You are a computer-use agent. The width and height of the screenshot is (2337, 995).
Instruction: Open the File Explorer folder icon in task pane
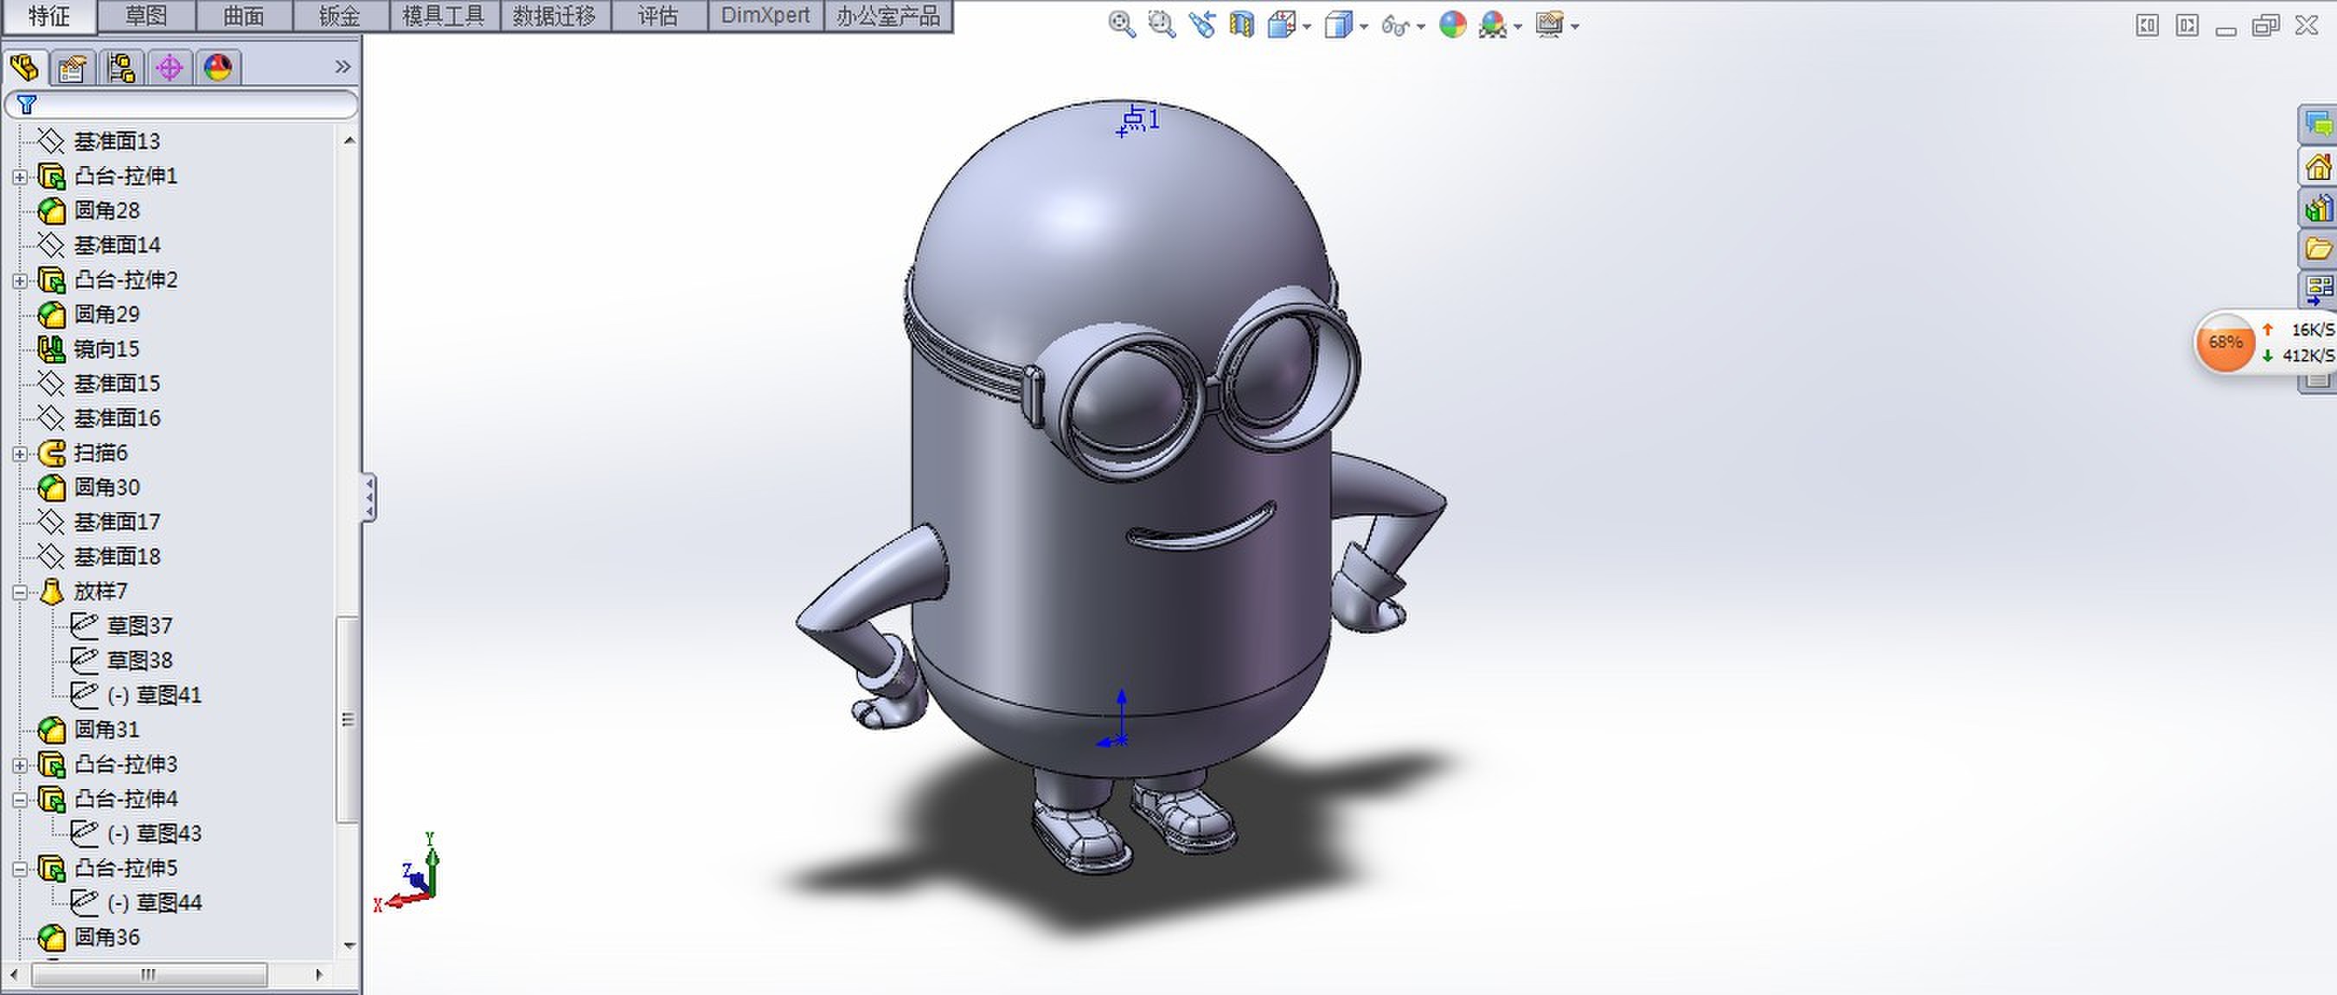tap(2318, 247)
